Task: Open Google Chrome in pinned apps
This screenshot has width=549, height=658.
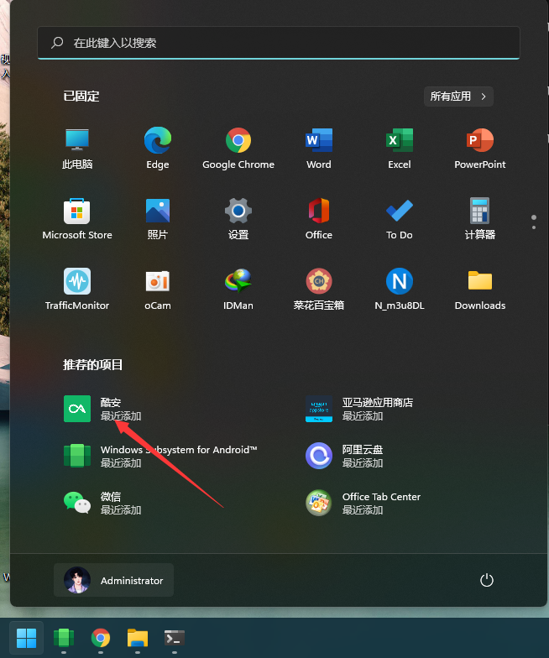Action: [238, 149]
